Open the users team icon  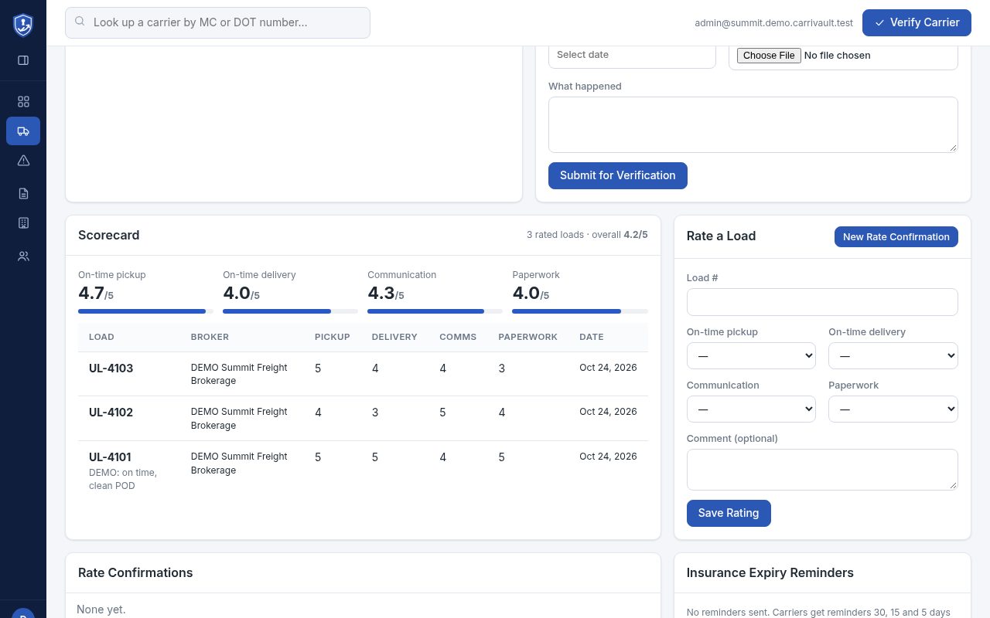pos(23,256)
